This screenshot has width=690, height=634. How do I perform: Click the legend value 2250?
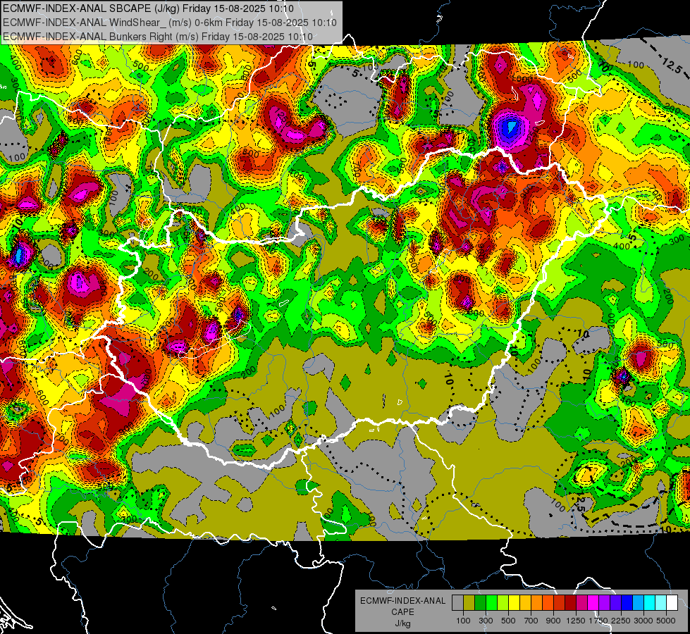pyautogui.click(x=621, y=621)
